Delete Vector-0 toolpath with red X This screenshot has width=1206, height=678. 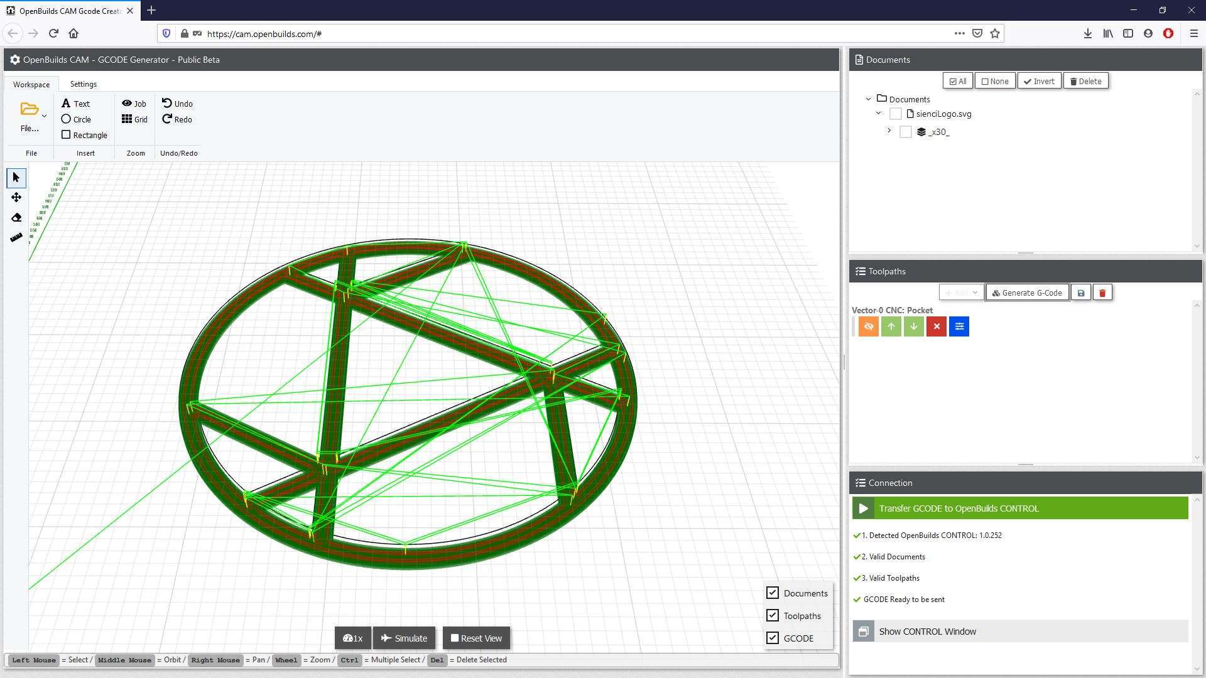tap(936, 326)
